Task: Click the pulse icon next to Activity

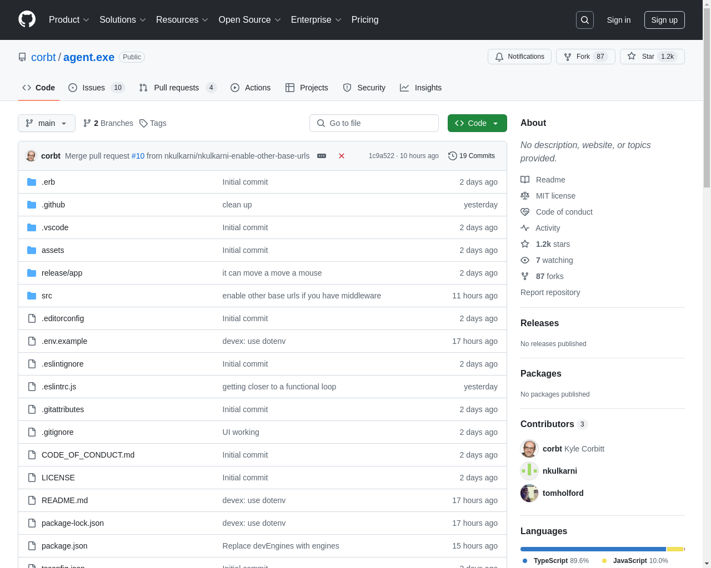Action: coord(525,228)
